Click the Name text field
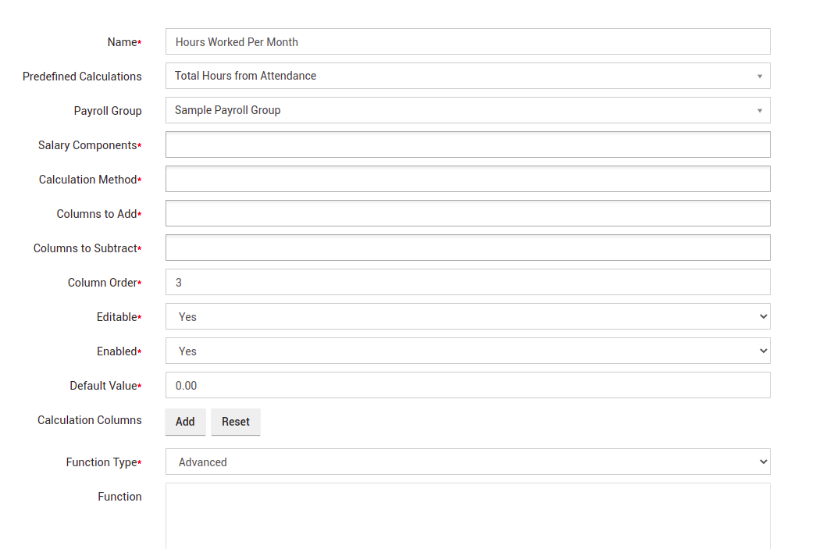This screenshot has height=549, width=823. 467,42
